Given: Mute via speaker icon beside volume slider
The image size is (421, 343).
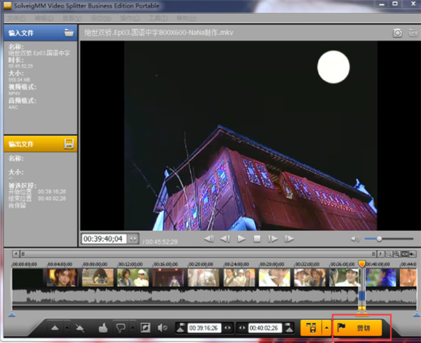Looking at the screenshot, I should pyautogui.click(x=355, y=239).
